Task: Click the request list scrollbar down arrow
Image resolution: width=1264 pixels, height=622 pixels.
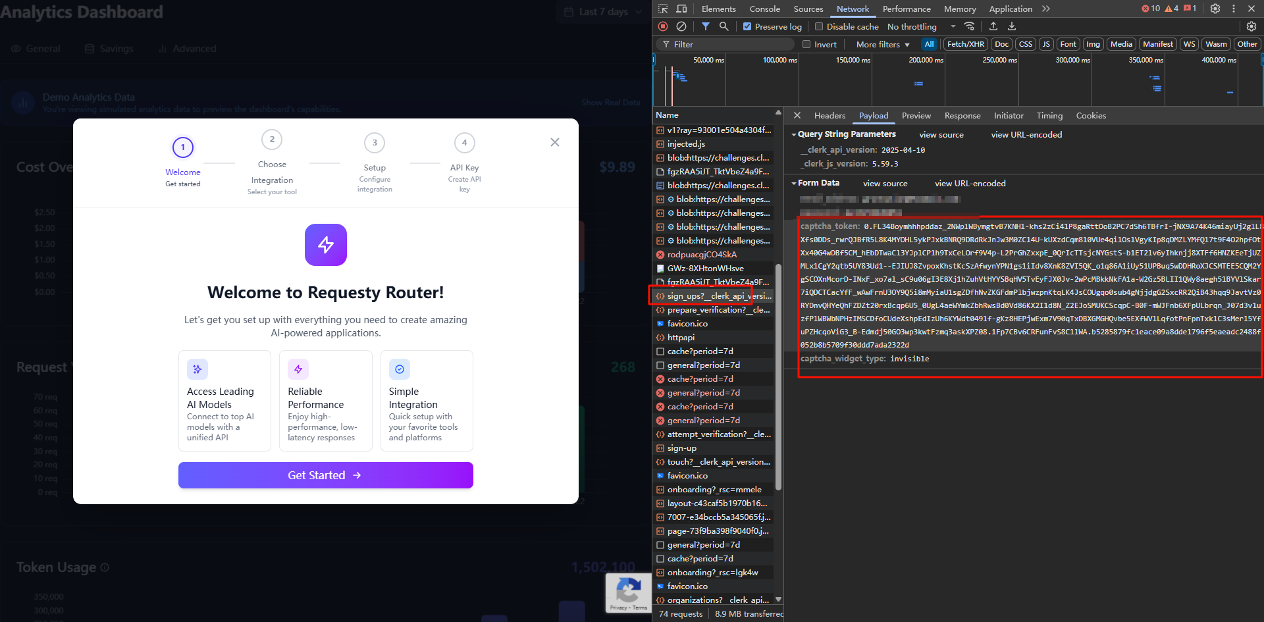Action: (779, 600)
